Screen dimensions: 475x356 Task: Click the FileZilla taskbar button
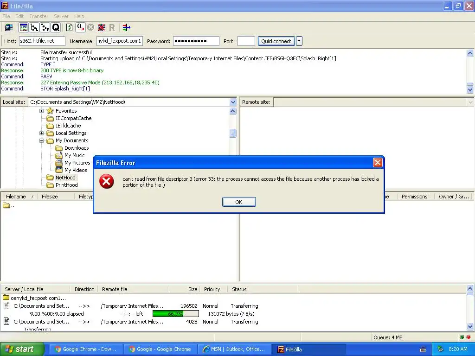[308, 349]
